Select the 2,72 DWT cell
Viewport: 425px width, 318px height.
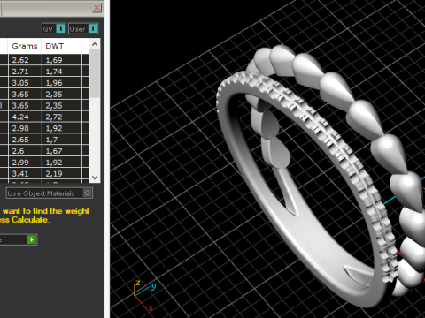[62, 117]
